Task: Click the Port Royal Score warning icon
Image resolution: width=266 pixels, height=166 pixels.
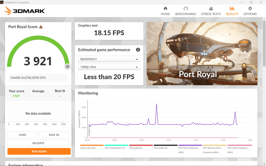Action: [41, 27]
